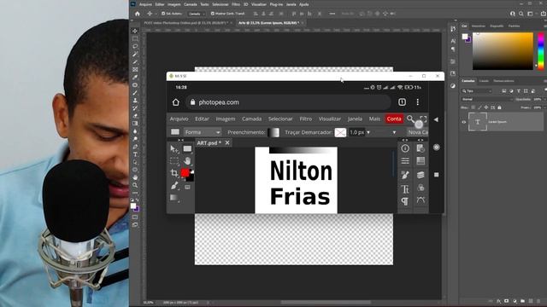Select Photopea's Move tool arrow icon
This screenshot has width=547, height=307.
tap(174, 149)
